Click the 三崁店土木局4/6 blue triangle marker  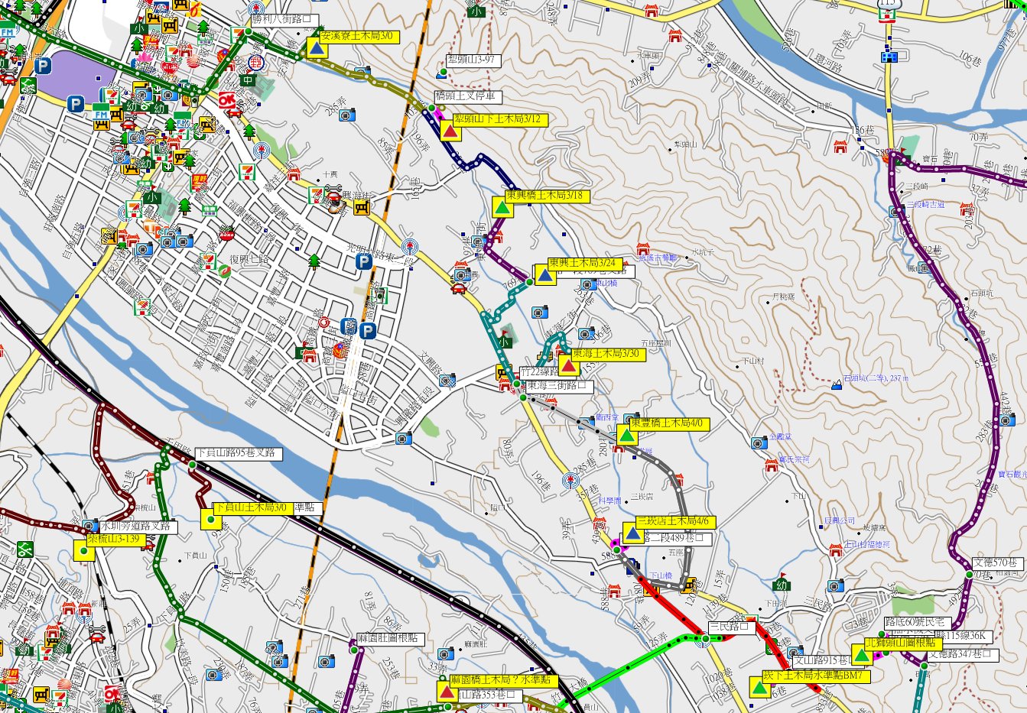click(632, 532)
